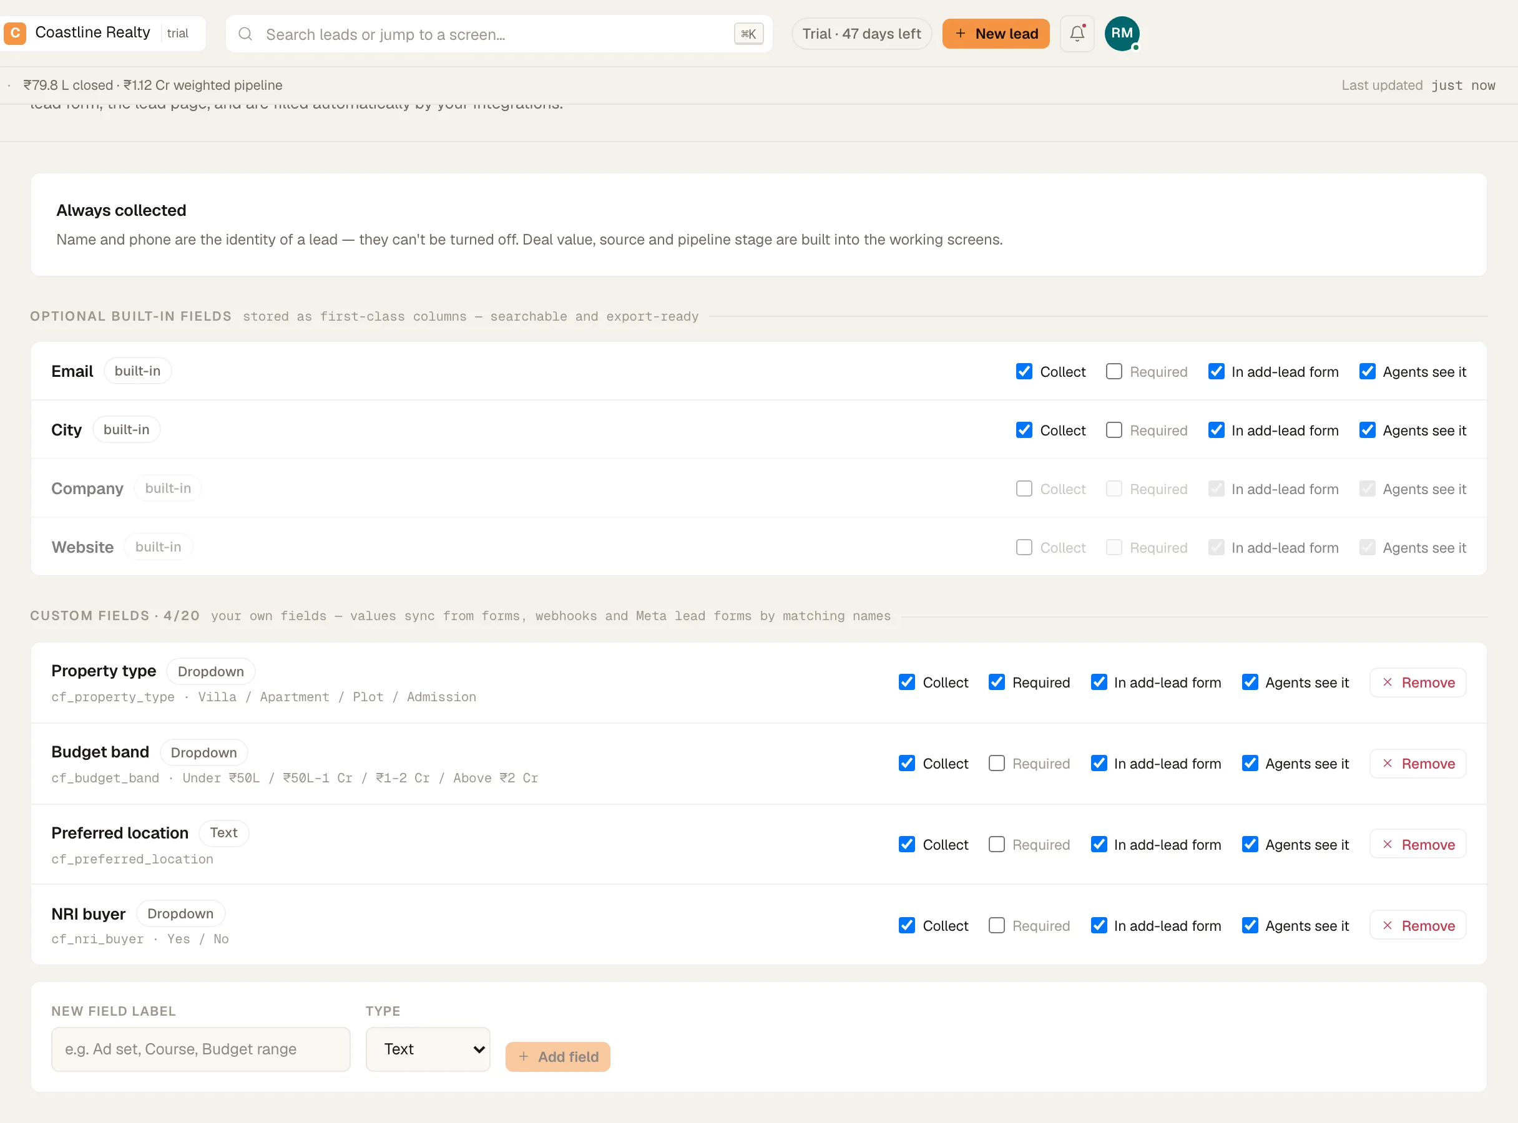
Task: Click the search magnifier icon
Action: coord(245,34)
